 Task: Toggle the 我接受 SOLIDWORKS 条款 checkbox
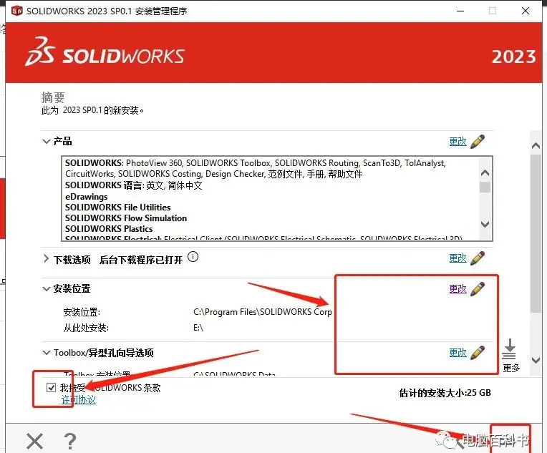tap(51, 387)
